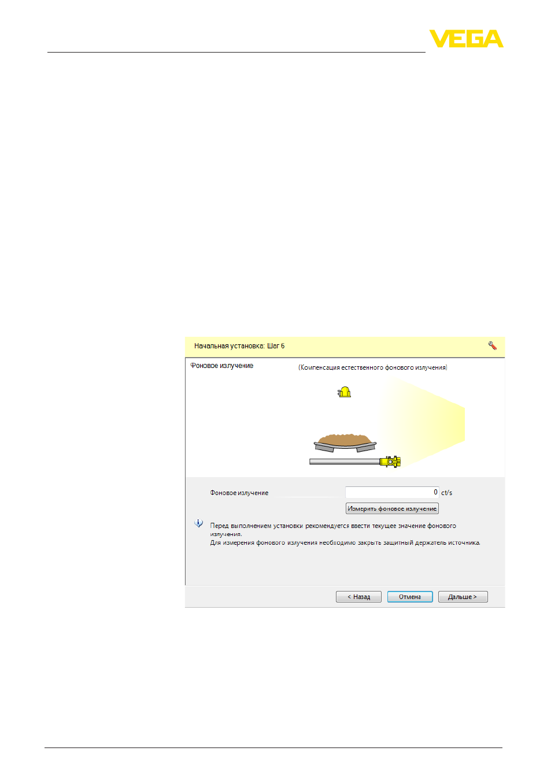Click the 'Начальная установка: Шаг 6' title
Screen dimensions: 551x781
pos(239,346)
